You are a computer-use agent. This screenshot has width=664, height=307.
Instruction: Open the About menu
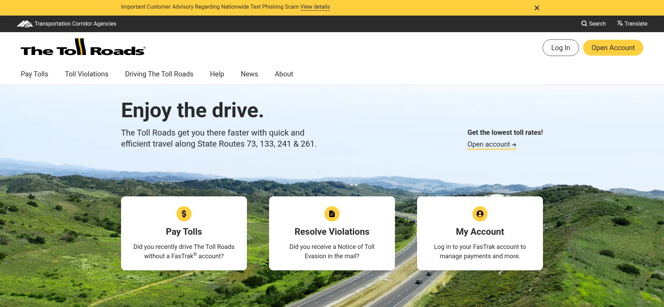(x=284, y=74)
